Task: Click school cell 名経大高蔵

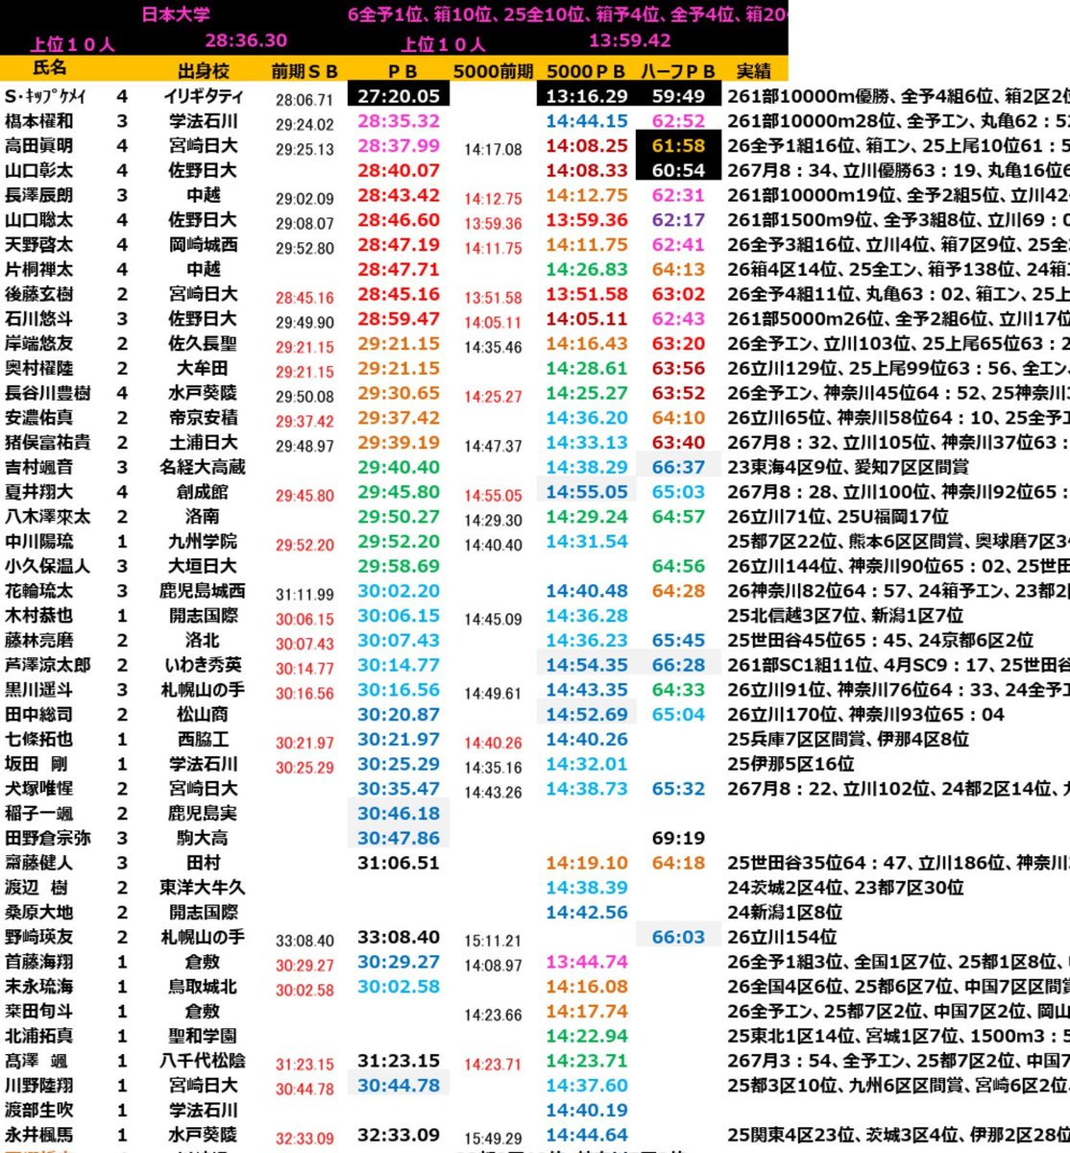Action: [x=204, y=467]
